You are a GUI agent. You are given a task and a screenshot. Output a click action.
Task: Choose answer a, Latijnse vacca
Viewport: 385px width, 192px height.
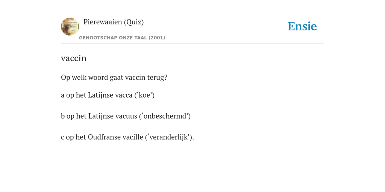[108, 95]
